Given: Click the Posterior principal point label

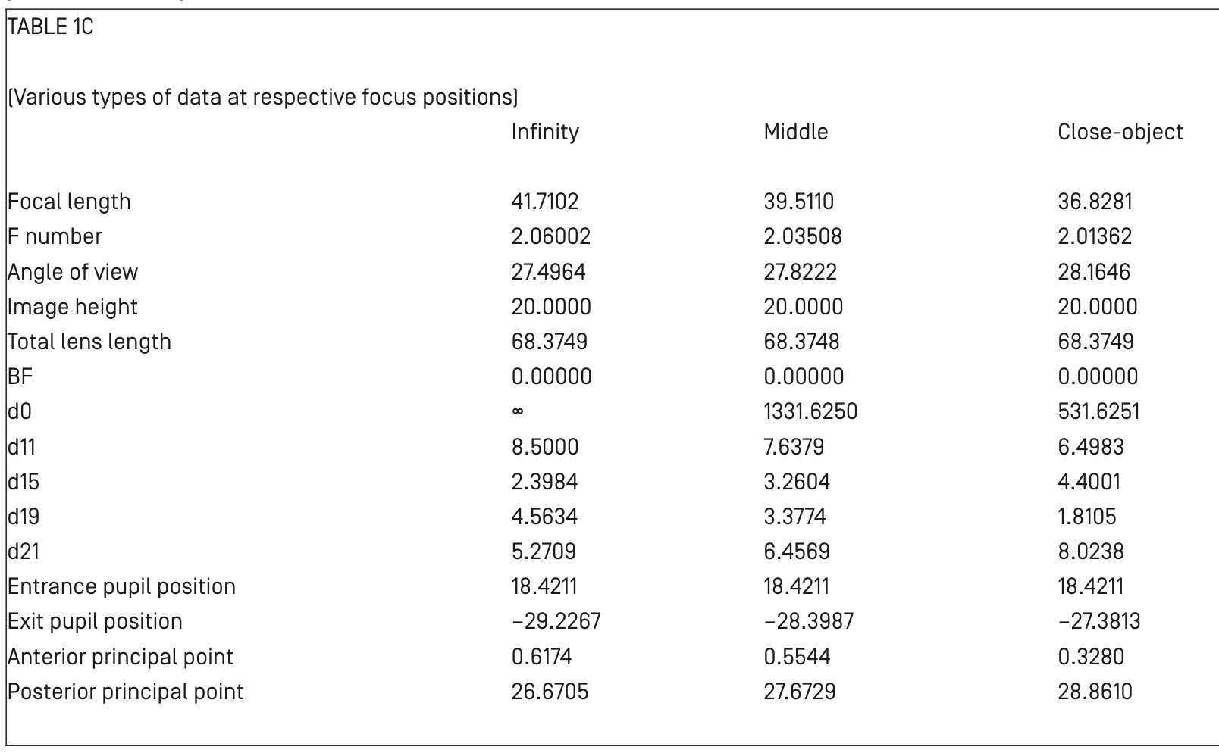Looking at the screenshot, I should (125, 692).
